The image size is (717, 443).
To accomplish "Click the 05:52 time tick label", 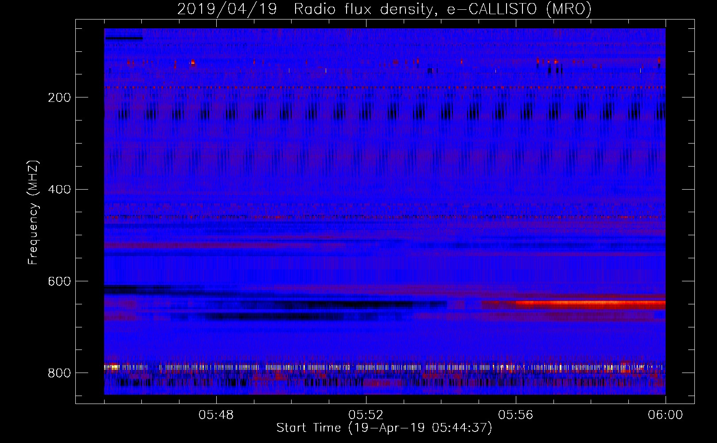I will (x=366, y=415).
